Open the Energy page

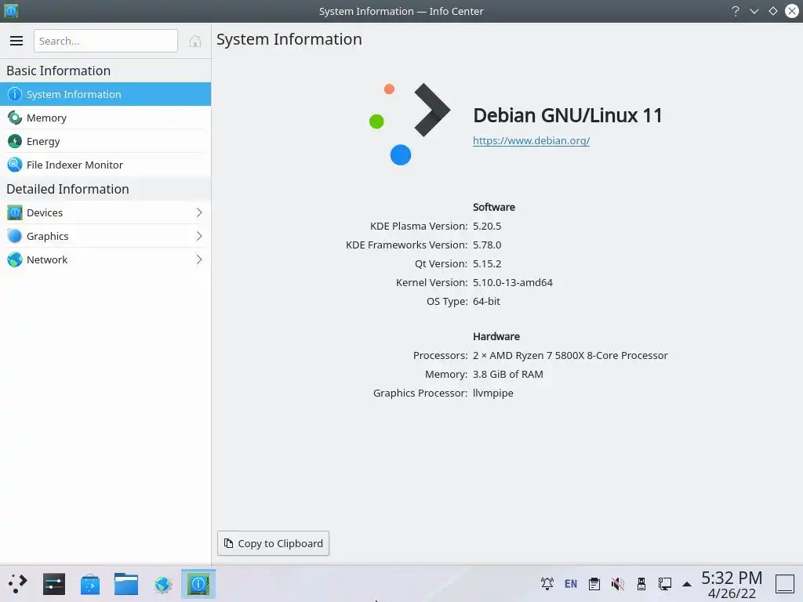point(106,141)
